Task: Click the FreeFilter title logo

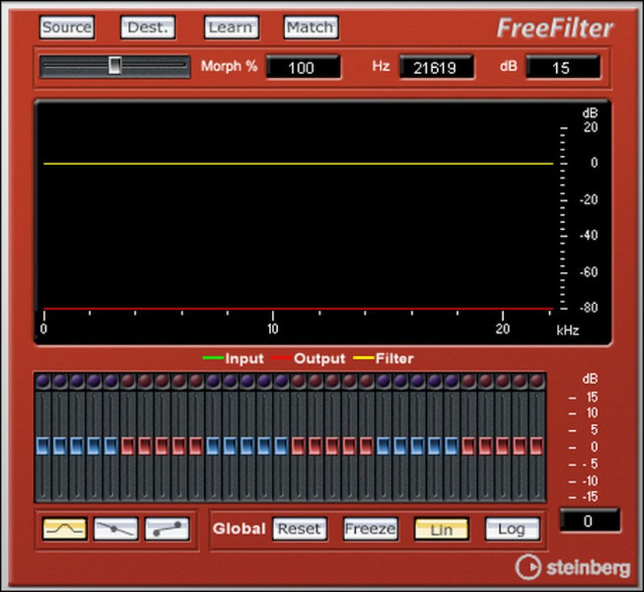Action: [x=555, y=29]
